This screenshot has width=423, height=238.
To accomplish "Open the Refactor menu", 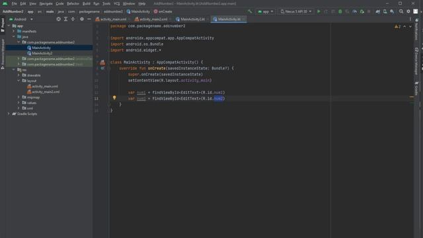I will coord(73,3).
